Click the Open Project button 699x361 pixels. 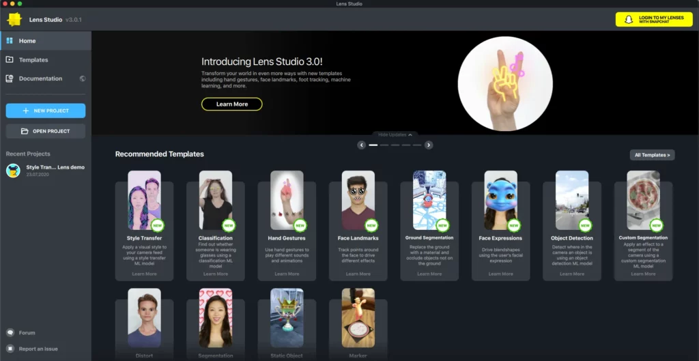click(x=46, y=131)
